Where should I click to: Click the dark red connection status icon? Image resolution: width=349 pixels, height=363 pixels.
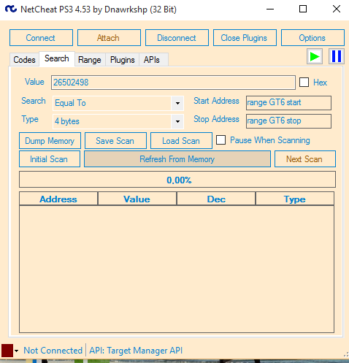(7, 351)
